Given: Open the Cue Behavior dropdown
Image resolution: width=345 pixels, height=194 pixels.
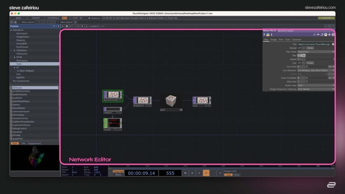Looking at the screenshot, I should 316,70.
